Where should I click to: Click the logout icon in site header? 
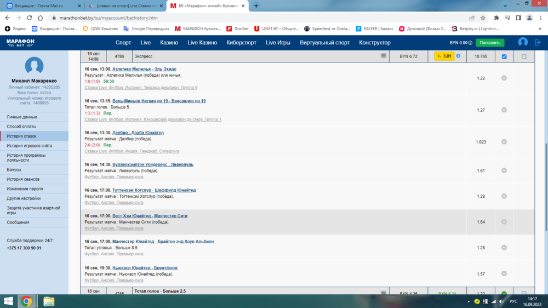tap(538, 42)
